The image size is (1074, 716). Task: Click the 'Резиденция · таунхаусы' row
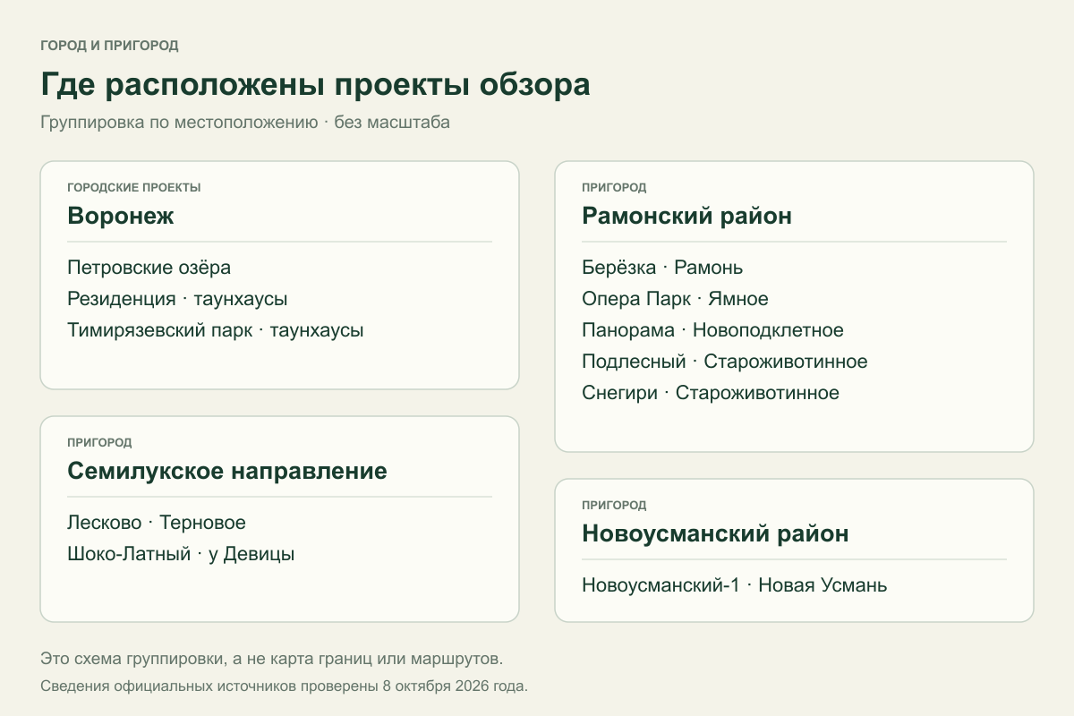click(177, 299)
